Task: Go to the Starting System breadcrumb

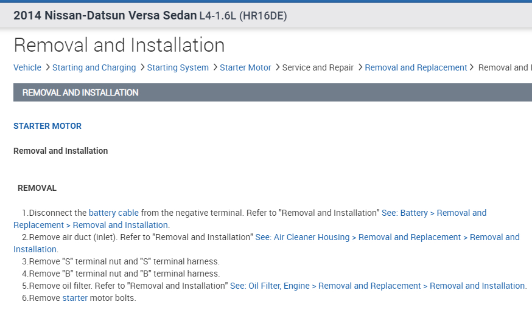Action: (x=178, y=67)
